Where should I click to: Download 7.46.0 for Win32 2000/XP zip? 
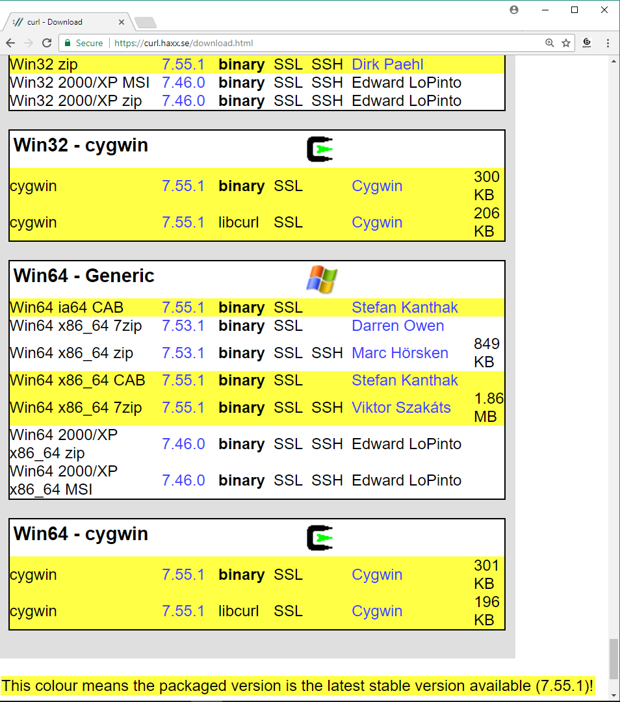183,101
